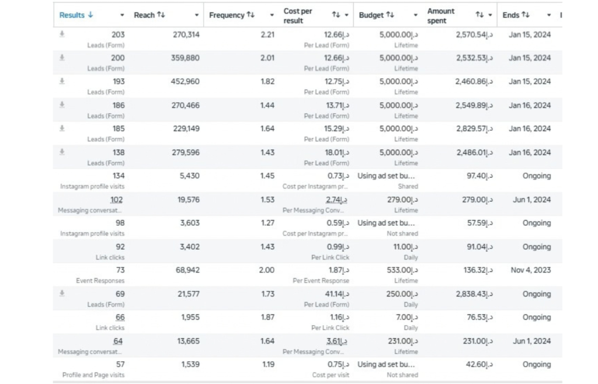Sort by Amount spent arrows icon

[x=479, y=15]
